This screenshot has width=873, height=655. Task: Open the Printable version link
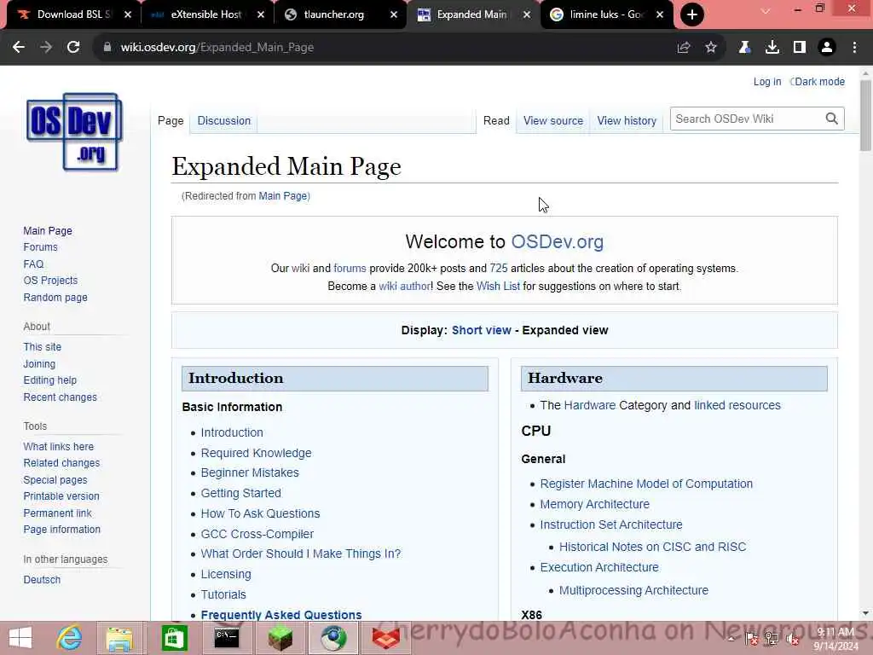pos(61,496)
